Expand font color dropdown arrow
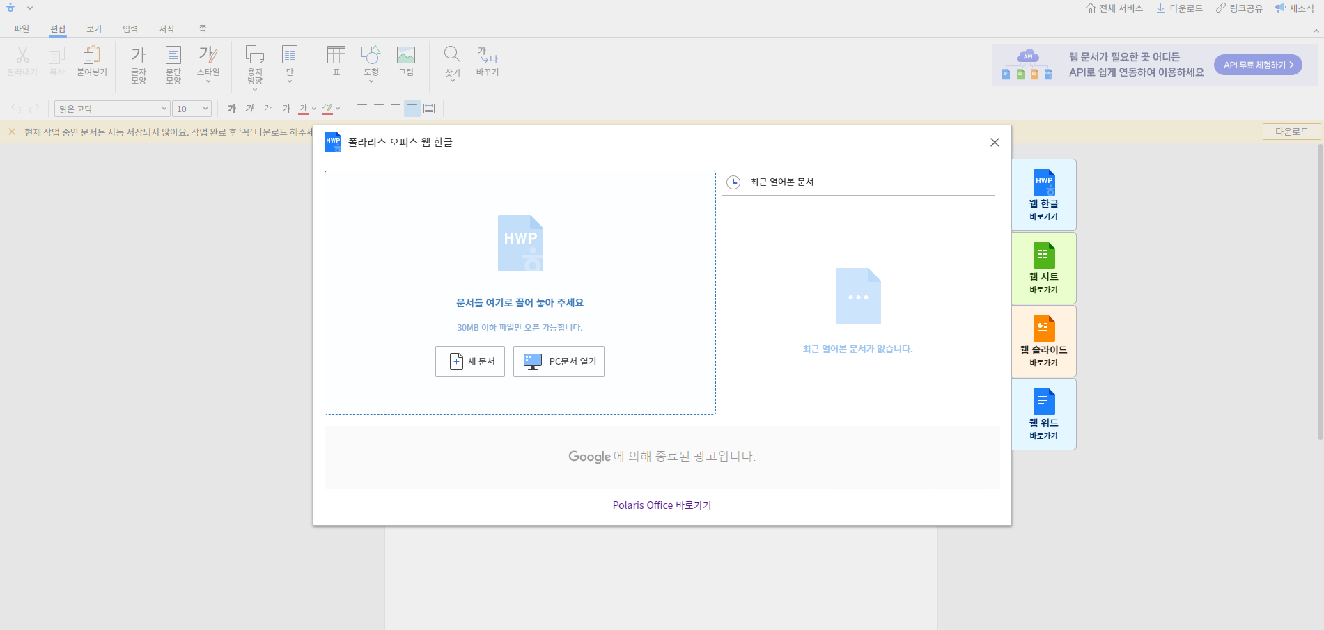The height and width of the screenshot is (630, 1324). [x=314, y=109]
